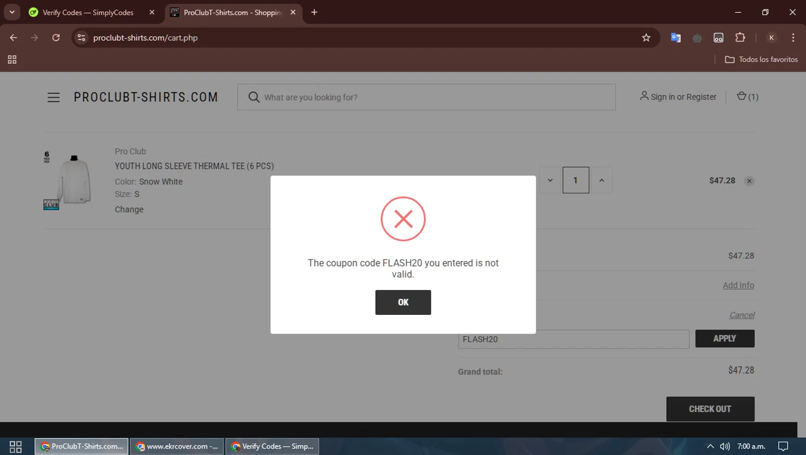Close the SimplyCodes tab
This screenshot has height=455, width=806.
pos(152,12)
